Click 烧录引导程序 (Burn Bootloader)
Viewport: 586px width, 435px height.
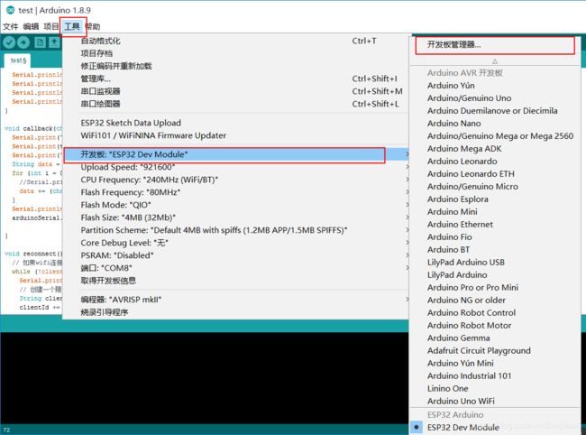point(105,312)
